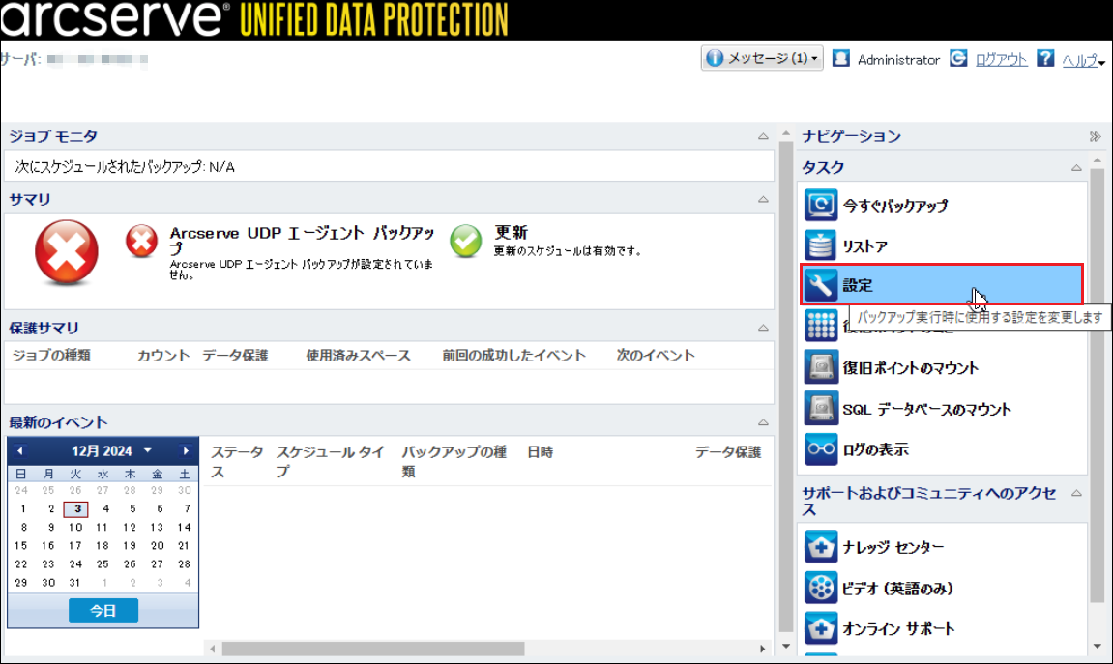Viewport: 1113px width, 664px height.
Task: Select December 31 in calendar
Action: click(x=74, y=583)
